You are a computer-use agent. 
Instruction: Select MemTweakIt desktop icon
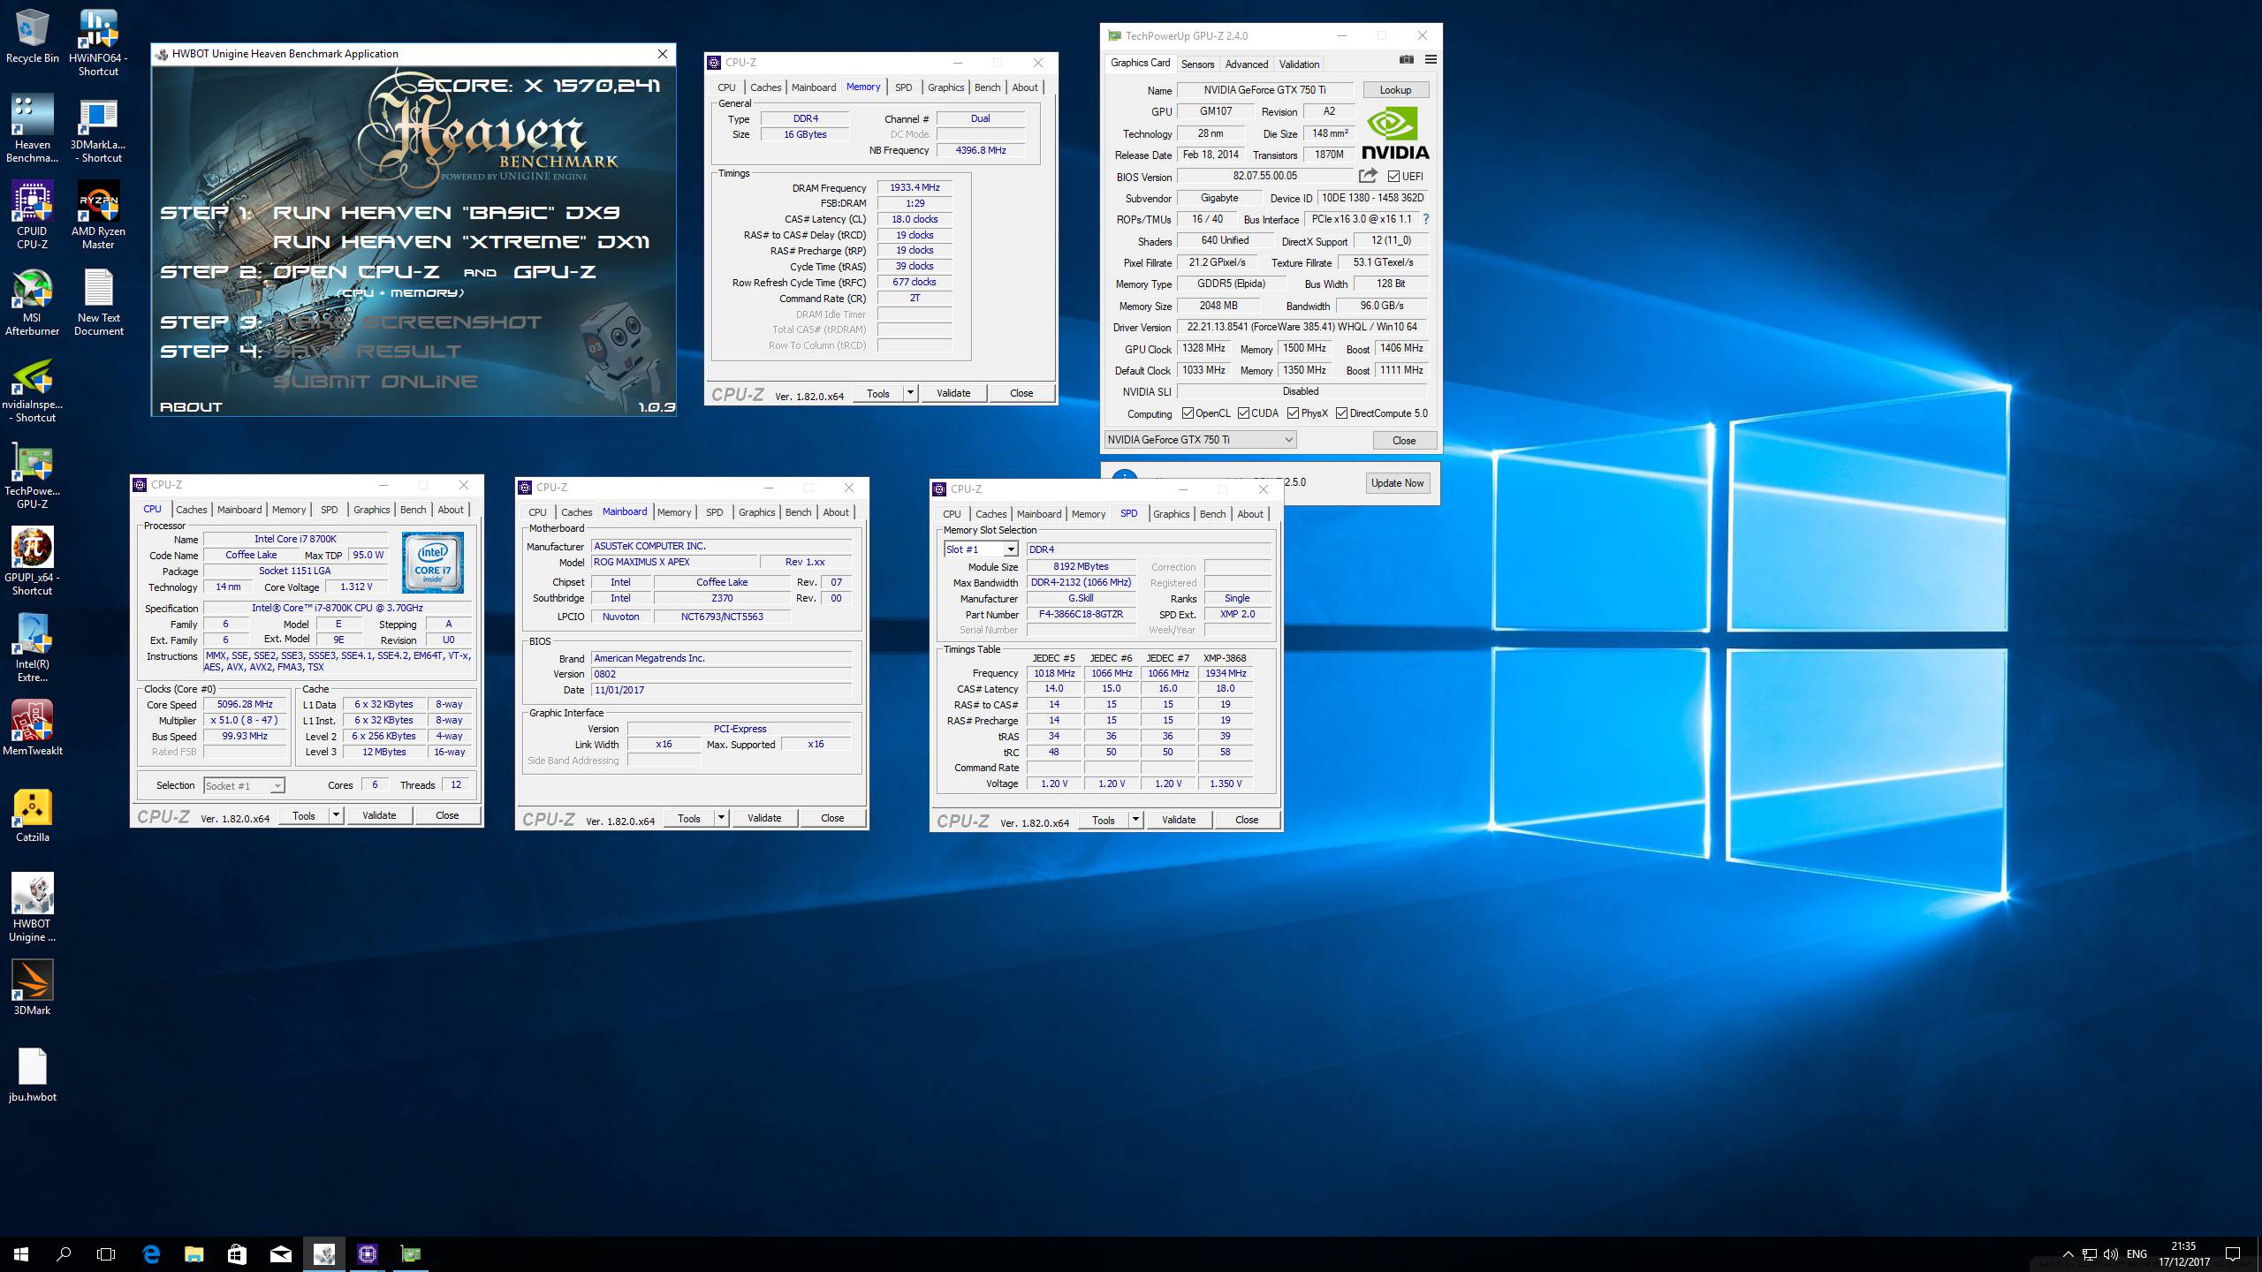33,729
